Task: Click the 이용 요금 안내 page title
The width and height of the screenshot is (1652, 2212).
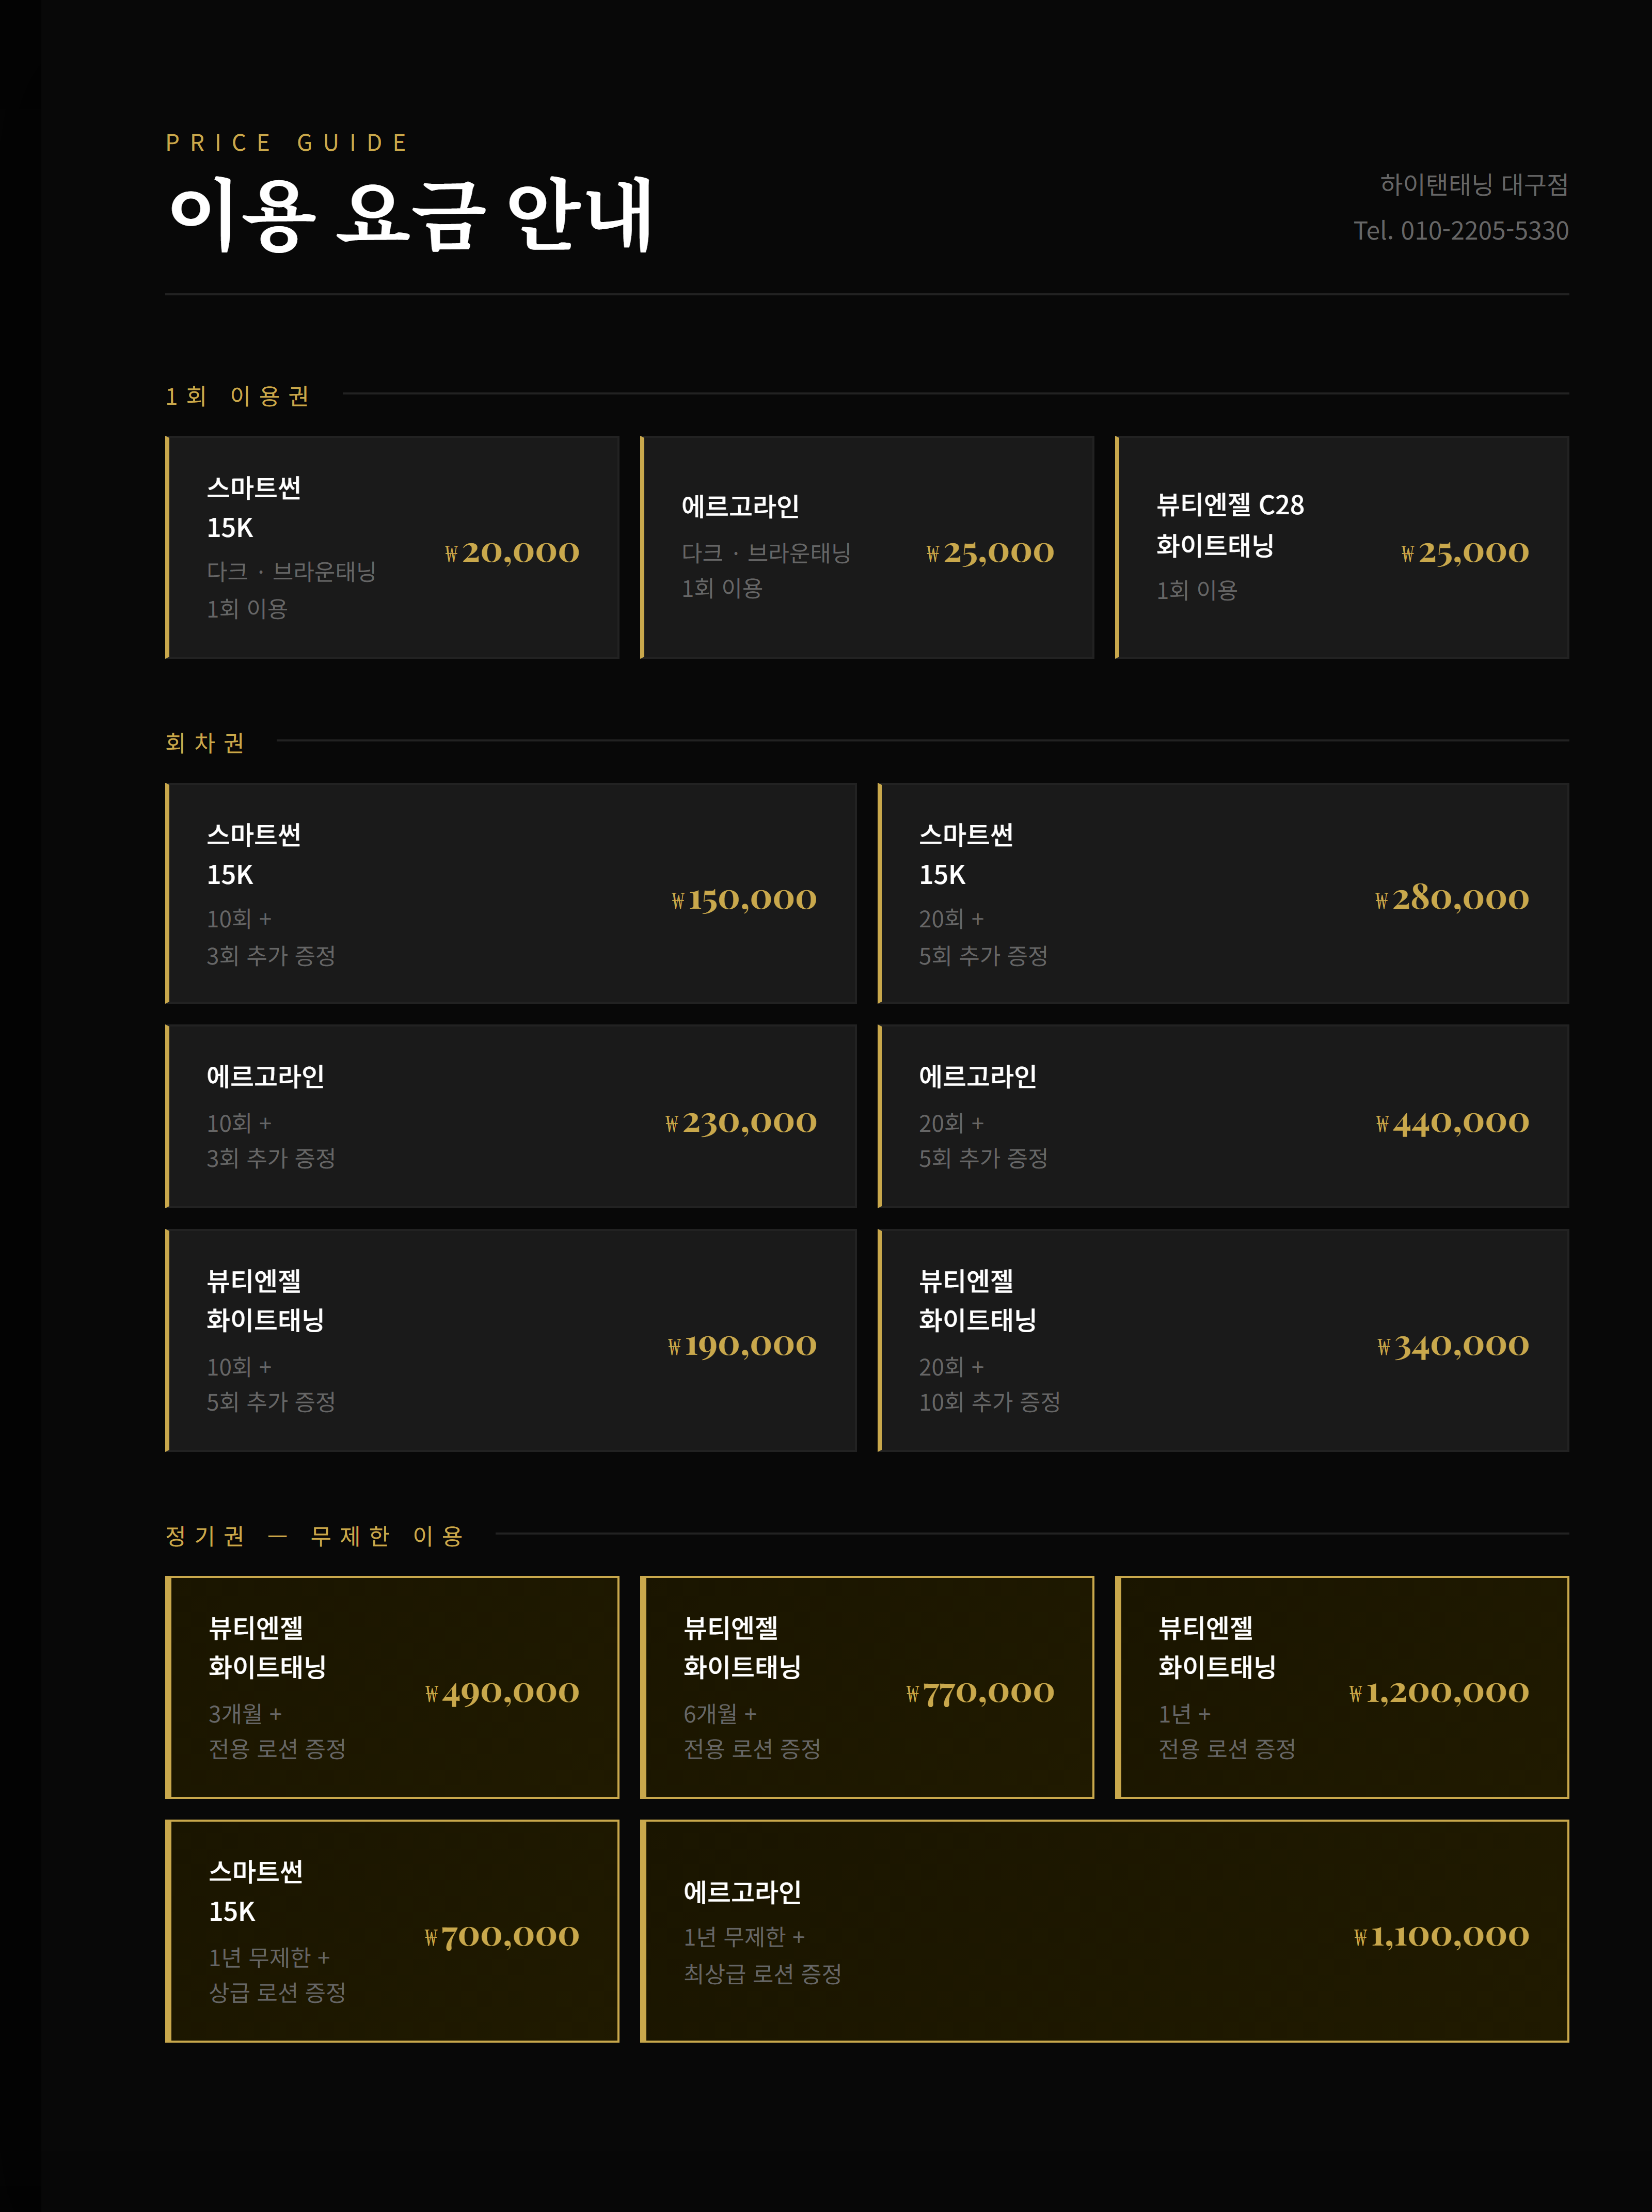Action: [x=410, y=214]
